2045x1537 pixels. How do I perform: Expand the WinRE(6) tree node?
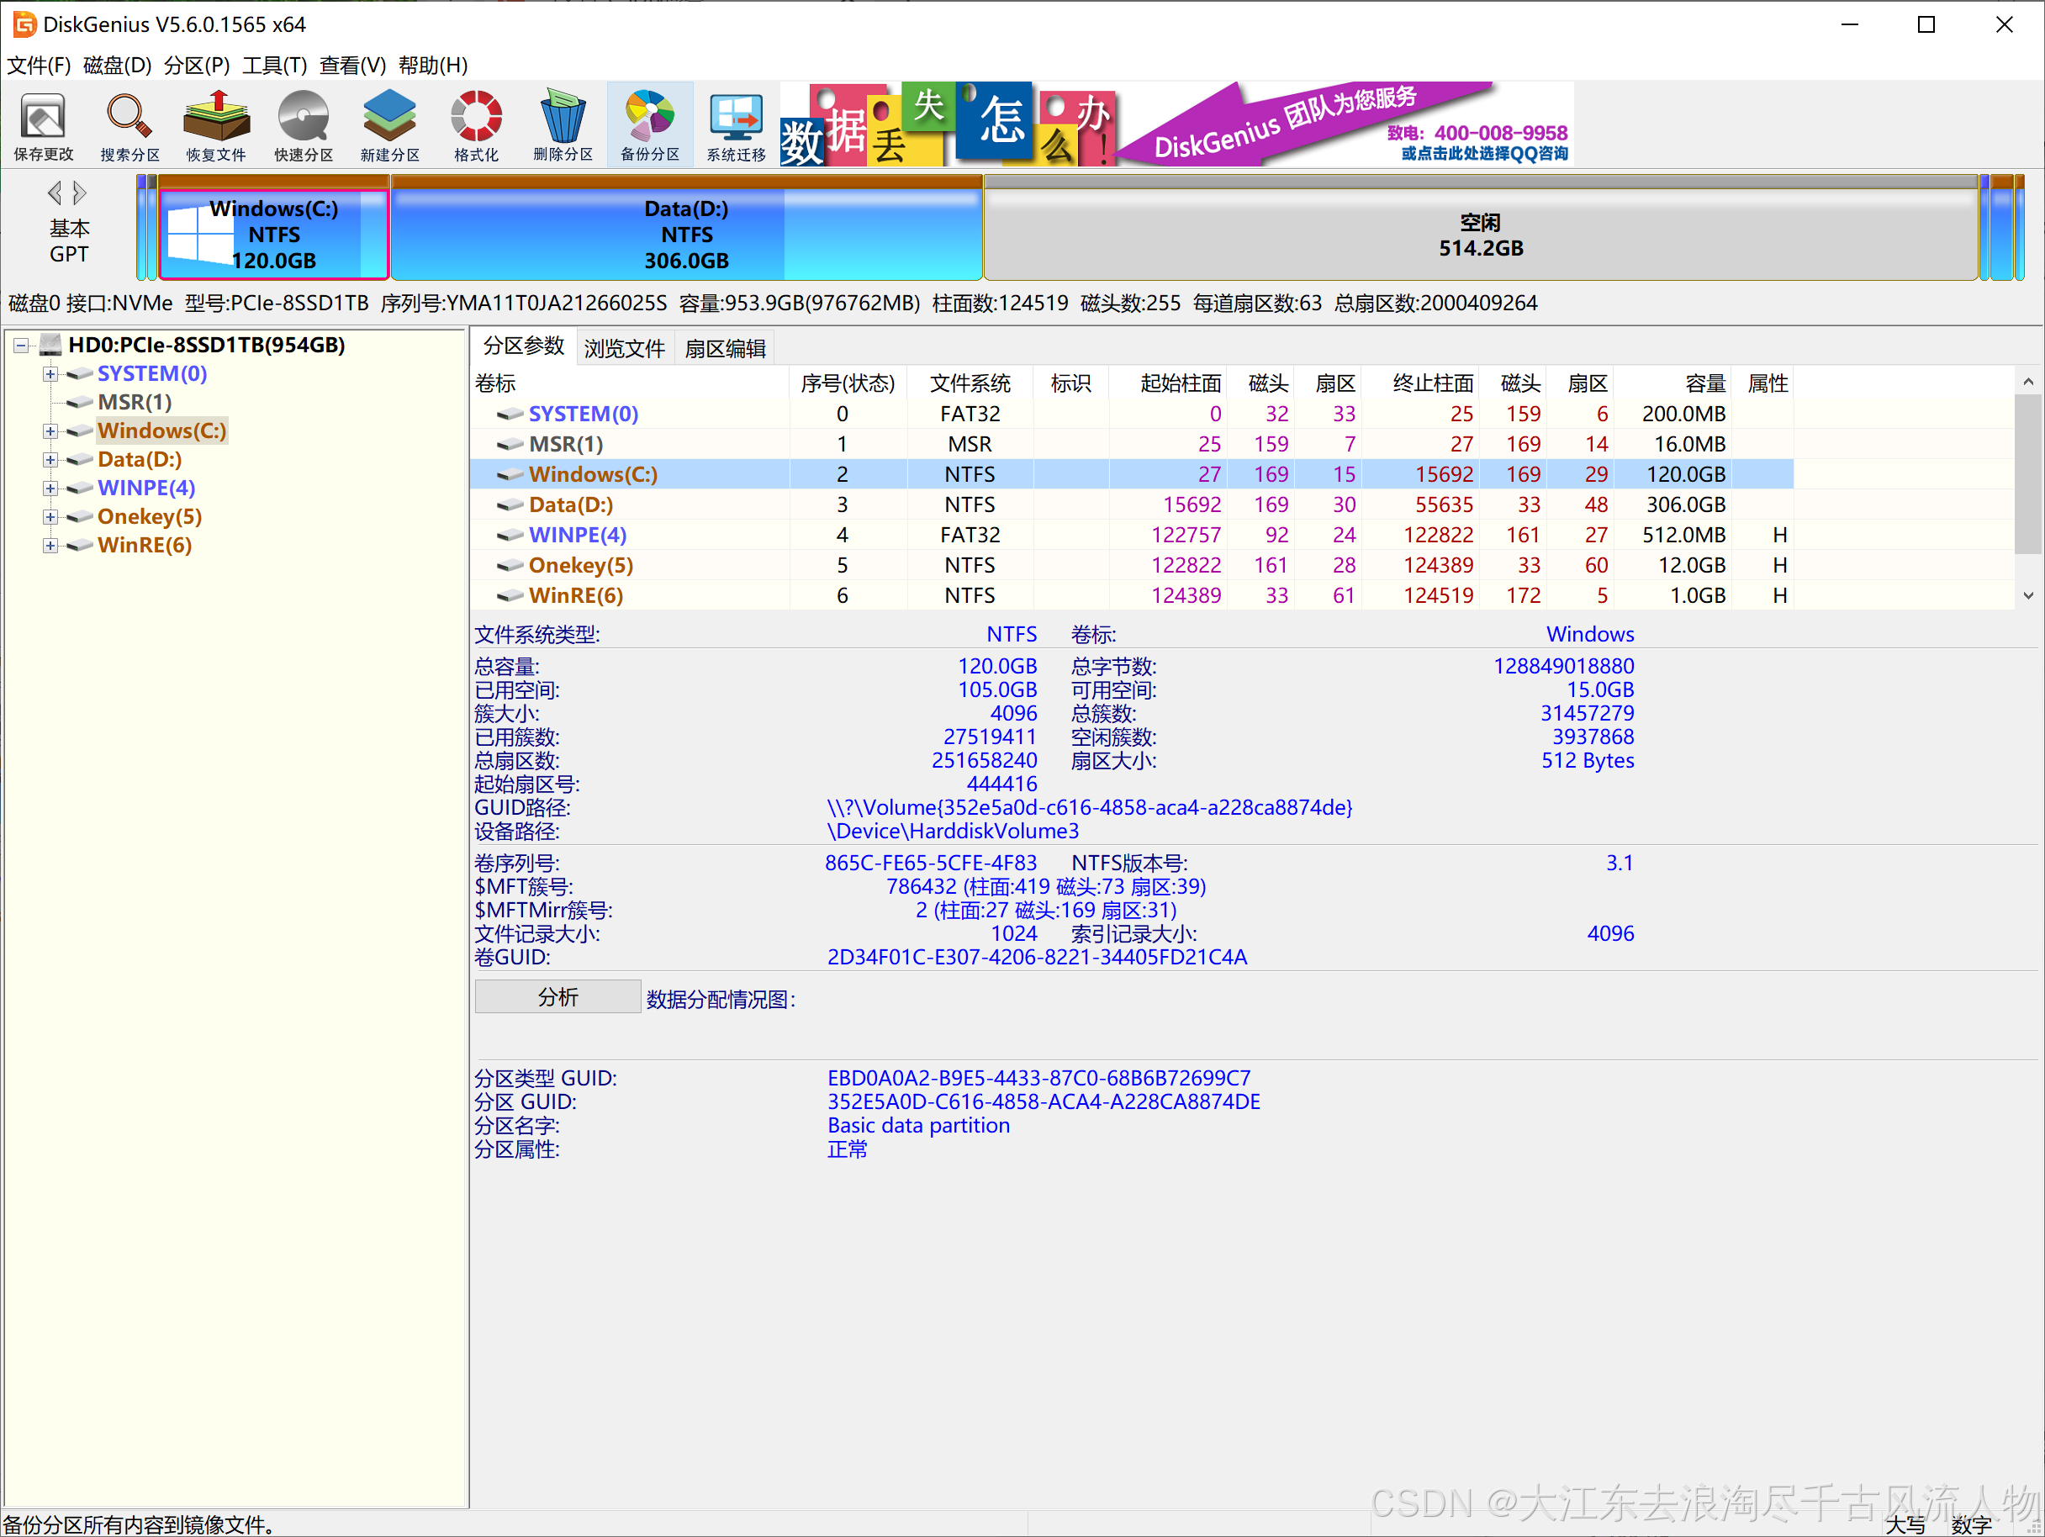[x=50, y=547]
